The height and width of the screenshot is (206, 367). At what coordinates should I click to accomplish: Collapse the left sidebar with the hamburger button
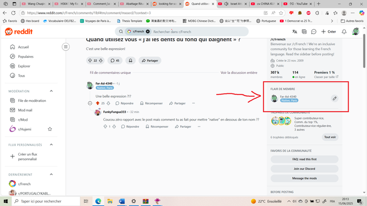[x=66, y=47]
